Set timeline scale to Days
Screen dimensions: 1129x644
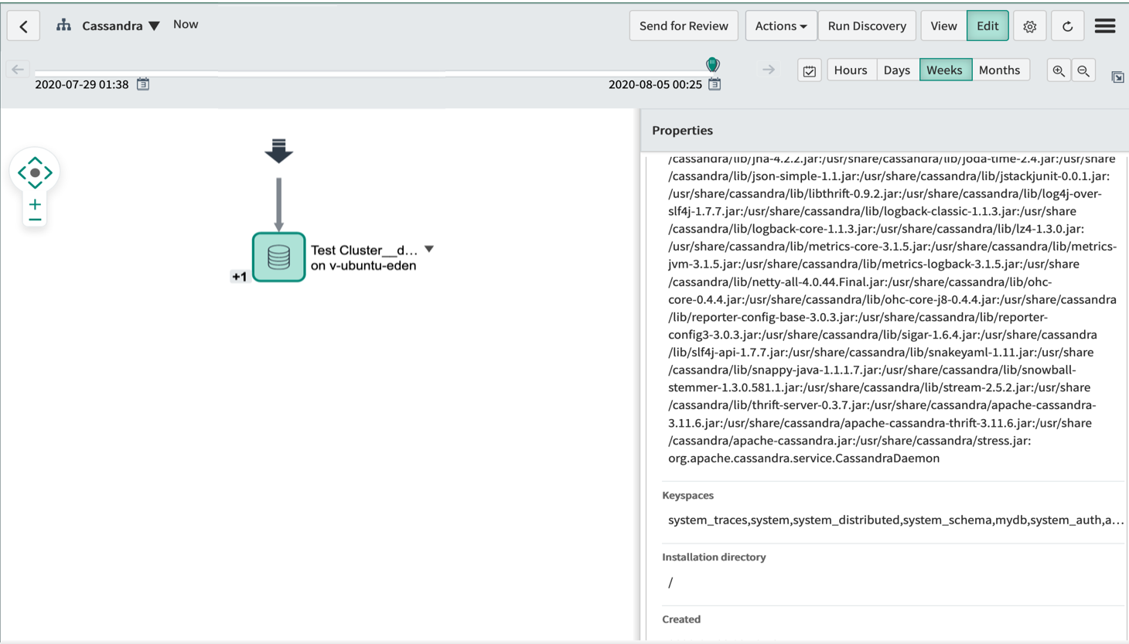[897, 70]
